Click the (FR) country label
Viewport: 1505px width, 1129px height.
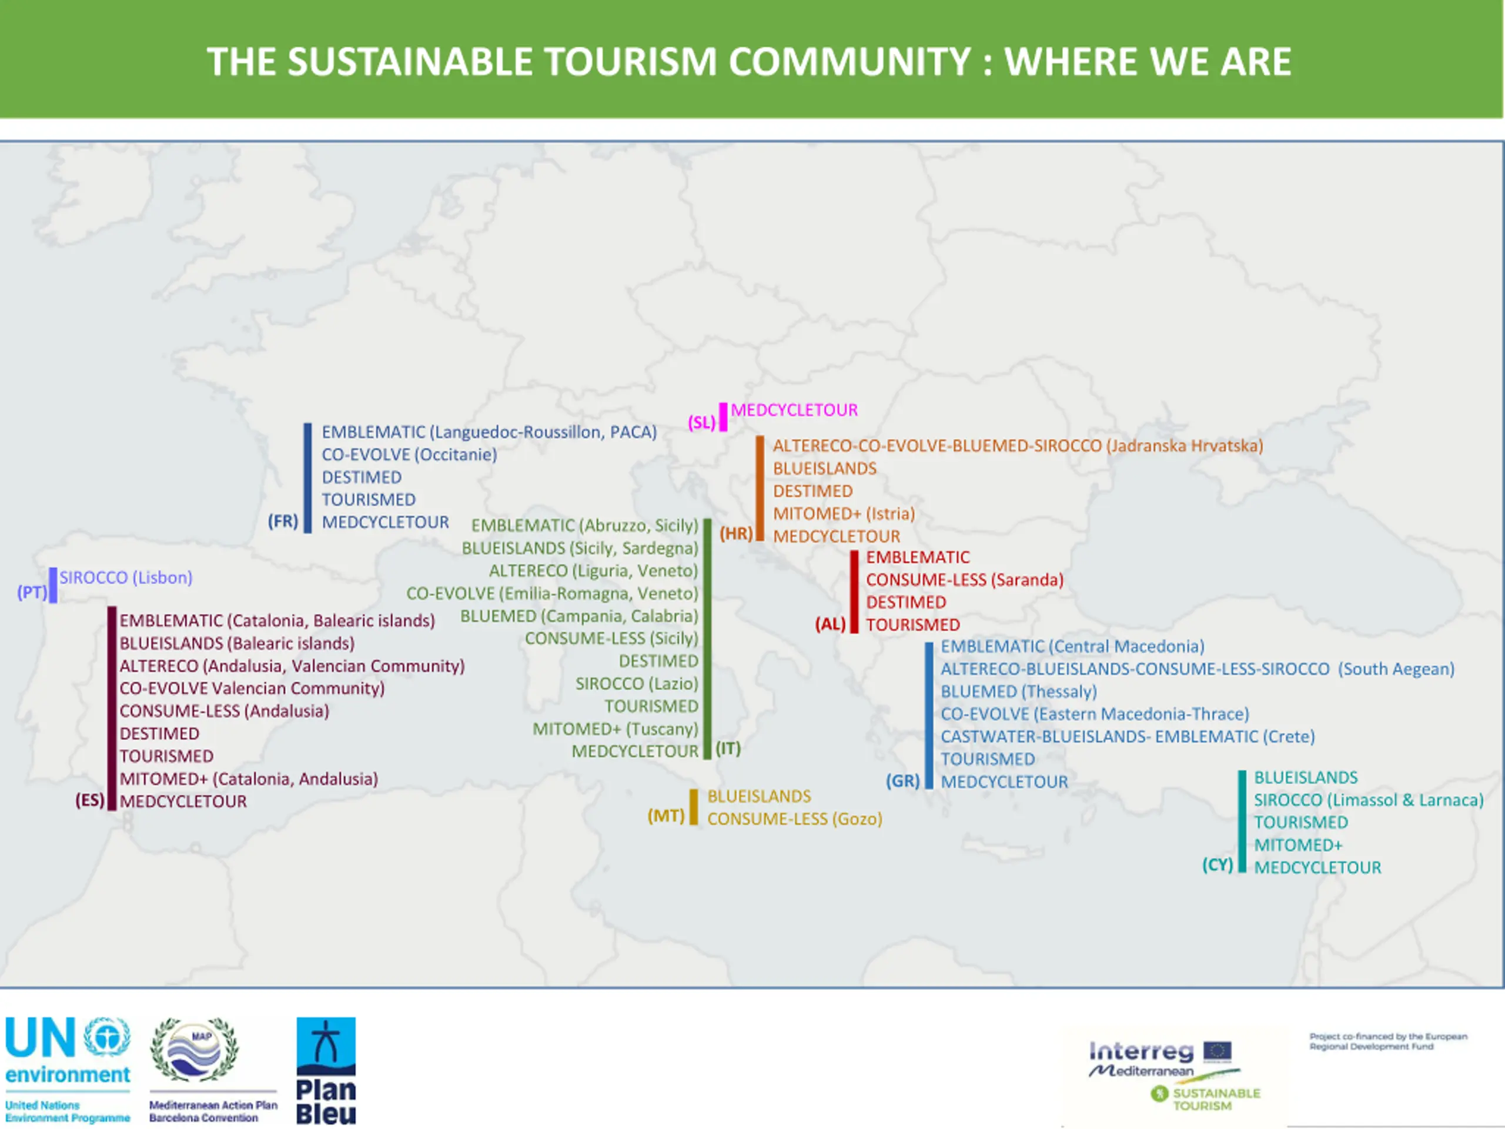pos(283,522)
